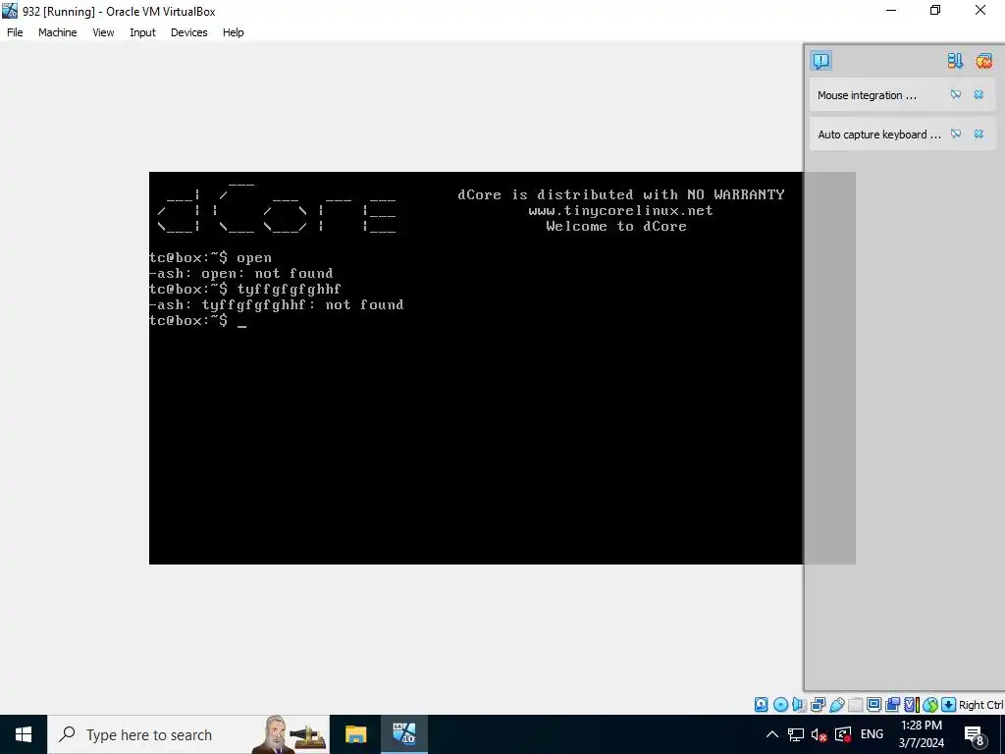Open the Help menu
This screenshot has height=754, width=1005.
234,32
